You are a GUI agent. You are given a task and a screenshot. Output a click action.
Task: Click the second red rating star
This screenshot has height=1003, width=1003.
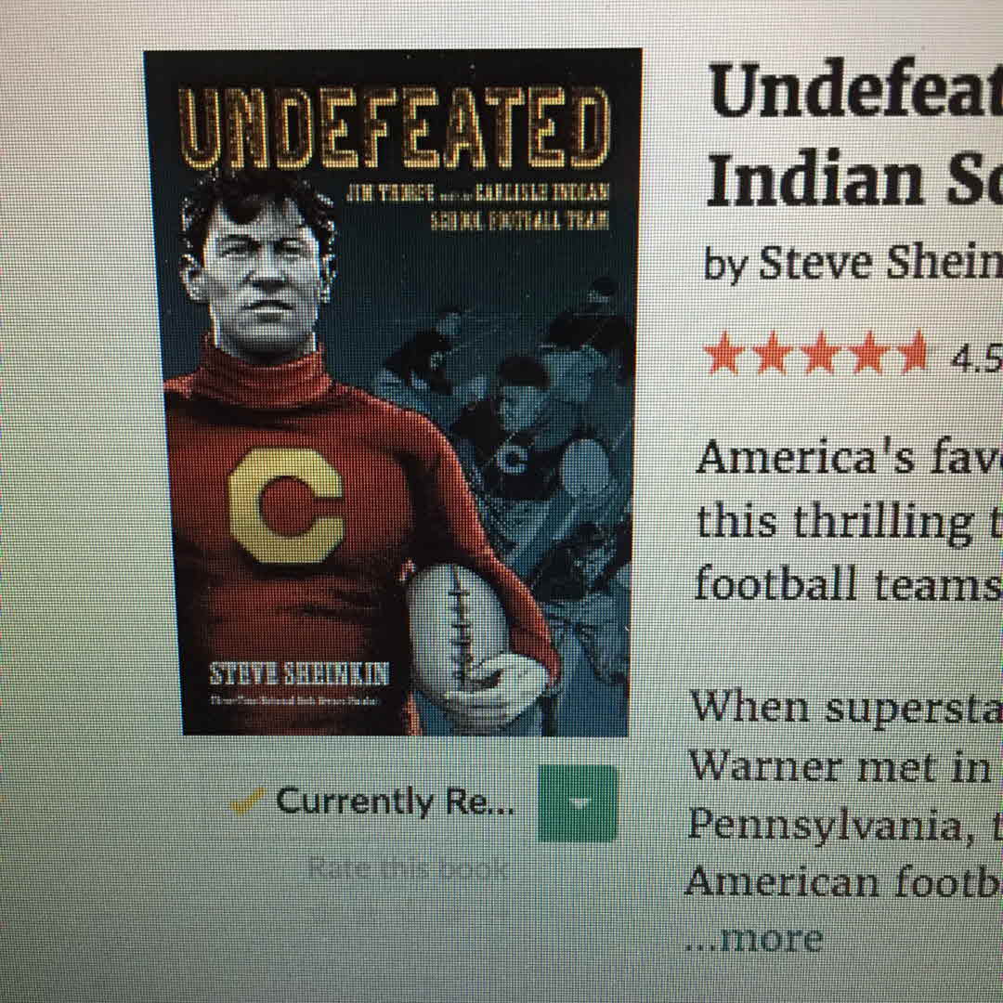coord(773,353)
